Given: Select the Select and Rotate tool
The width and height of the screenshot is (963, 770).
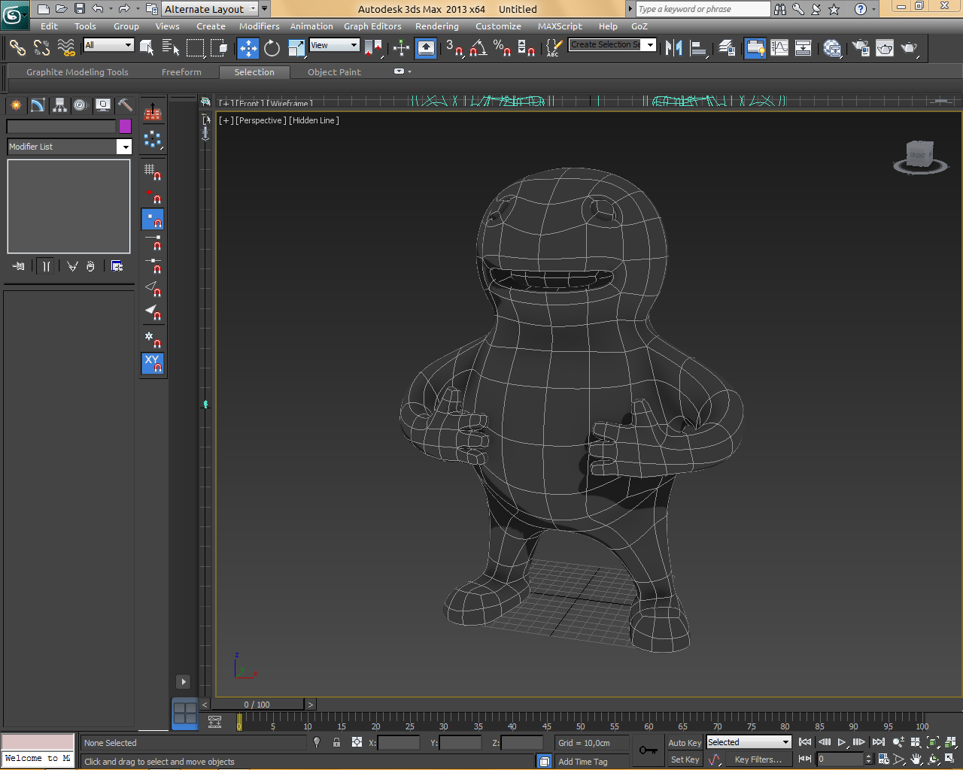Looking at the screenshot, I should (x=272, y=48).
